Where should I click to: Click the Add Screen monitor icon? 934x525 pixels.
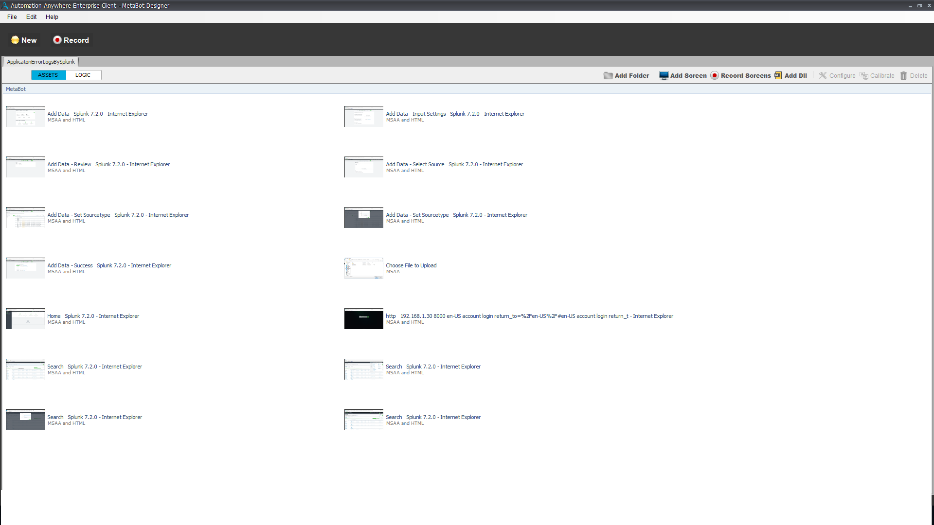664,75
